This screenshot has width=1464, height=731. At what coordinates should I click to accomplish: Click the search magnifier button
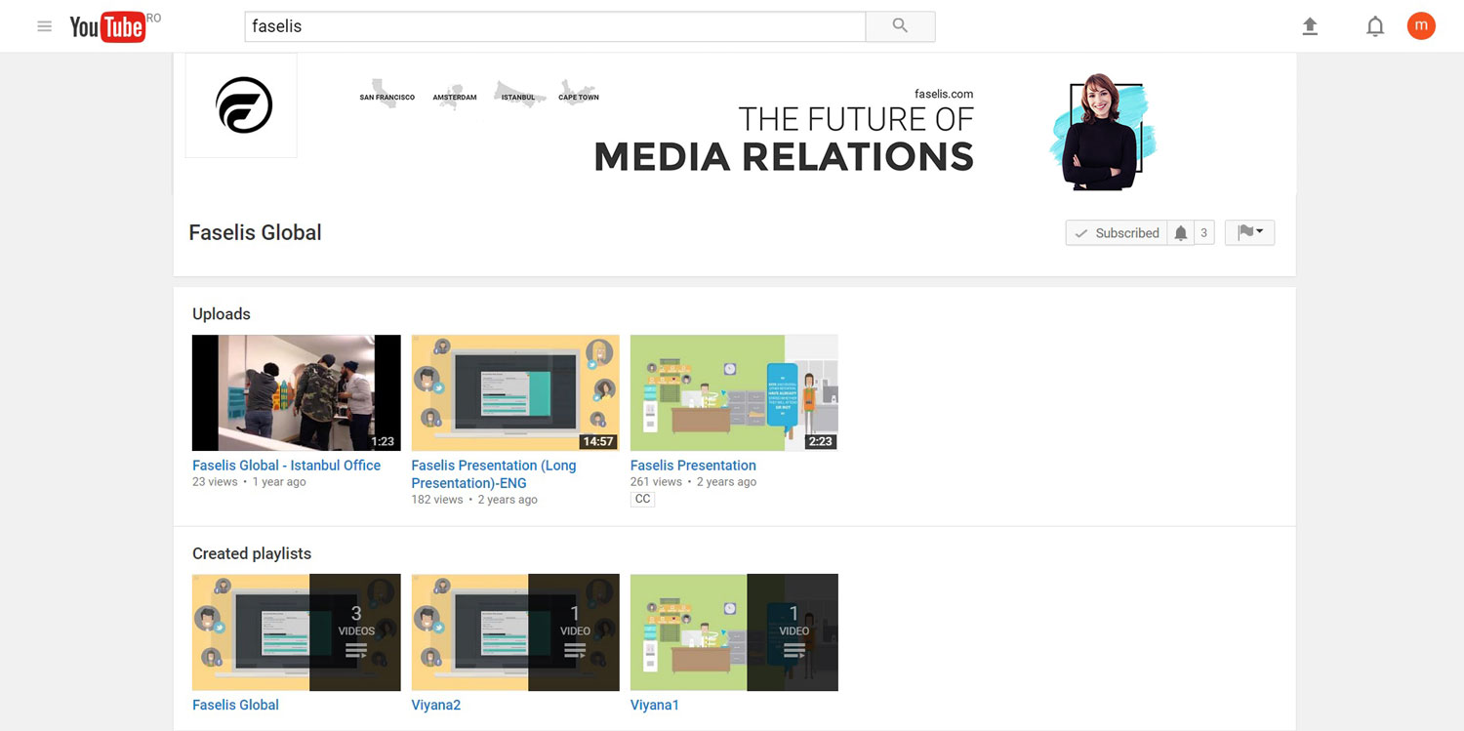pos(900,26)
